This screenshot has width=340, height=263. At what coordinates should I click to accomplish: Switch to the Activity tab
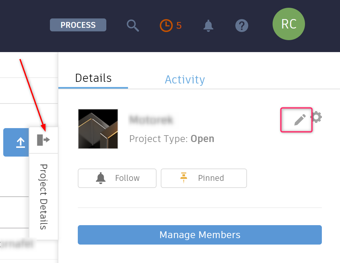coord(185,80)
